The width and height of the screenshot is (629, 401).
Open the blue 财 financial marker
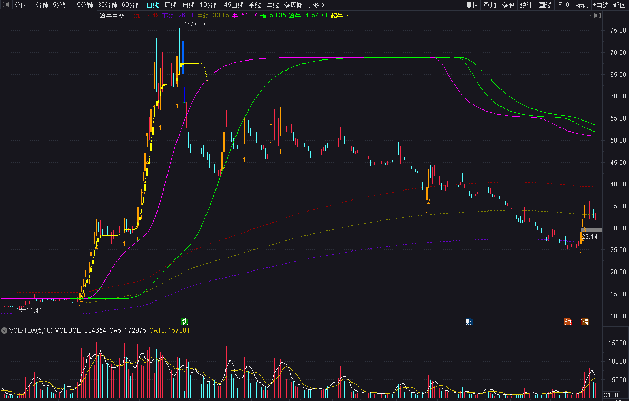coord(469,322)
